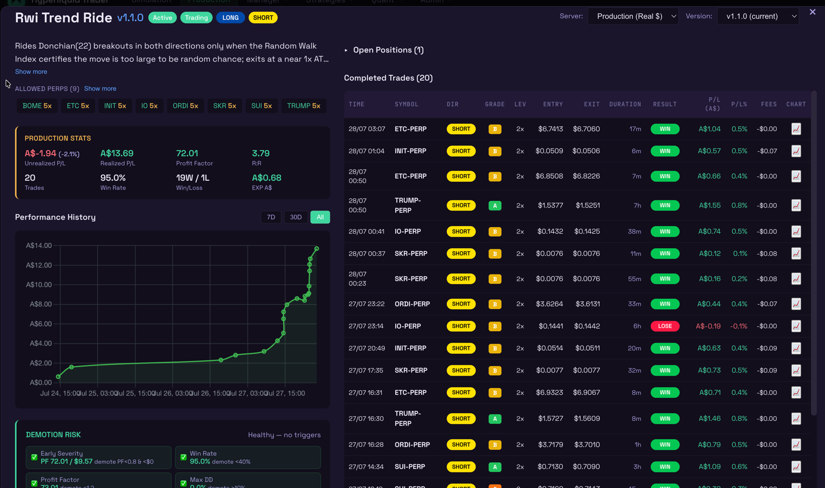Open chart for SKR-PERP trade at 27/07 17:35

(x=796, y=370)
